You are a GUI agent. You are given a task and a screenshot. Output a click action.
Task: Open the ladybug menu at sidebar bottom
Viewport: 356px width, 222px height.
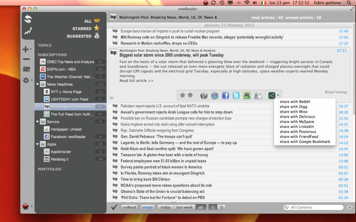click(26, 206)
